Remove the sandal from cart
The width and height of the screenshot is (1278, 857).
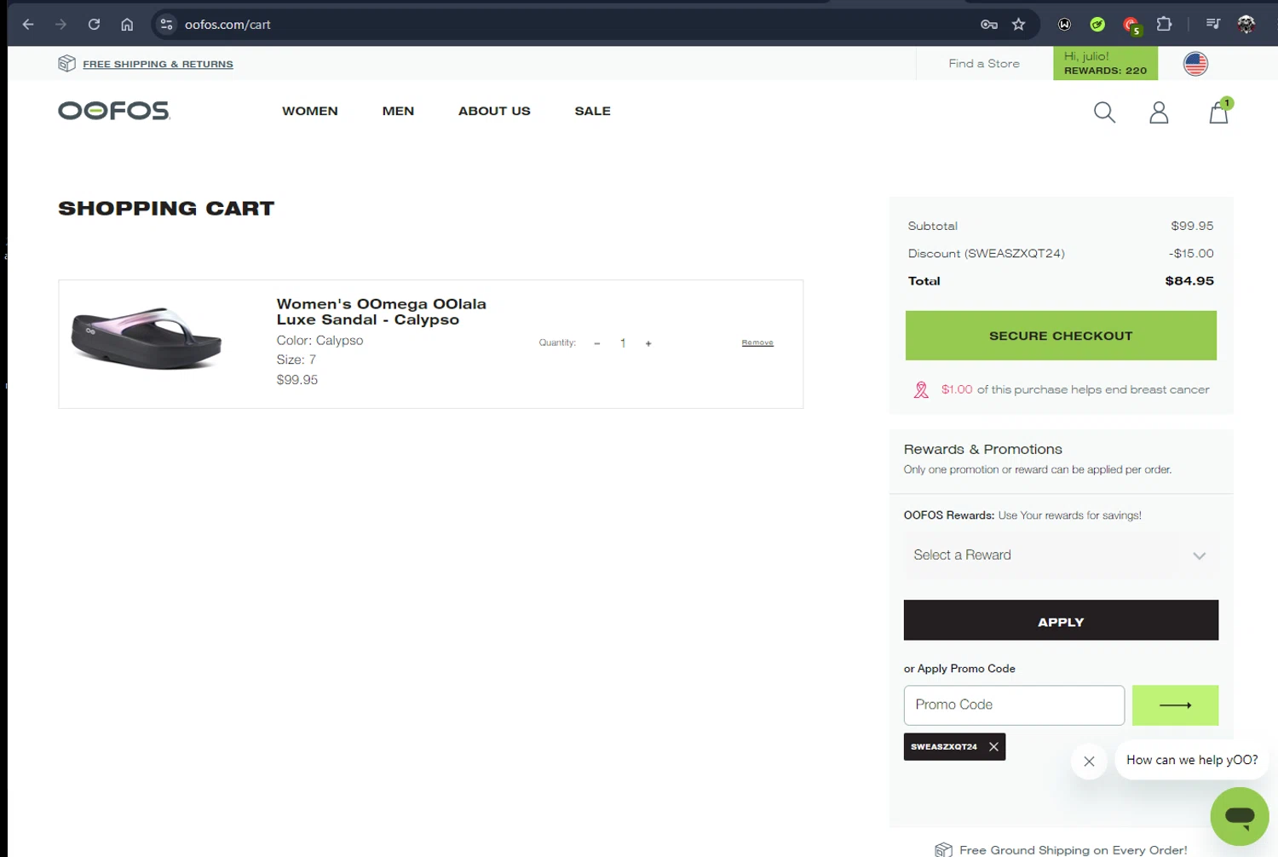coord(757,342)
